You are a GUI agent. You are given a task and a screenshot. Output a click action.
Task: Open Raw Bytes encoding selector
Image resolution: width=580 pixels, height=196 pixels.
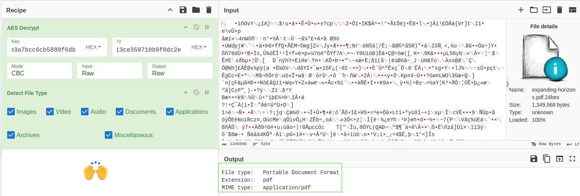pos(546,144)
